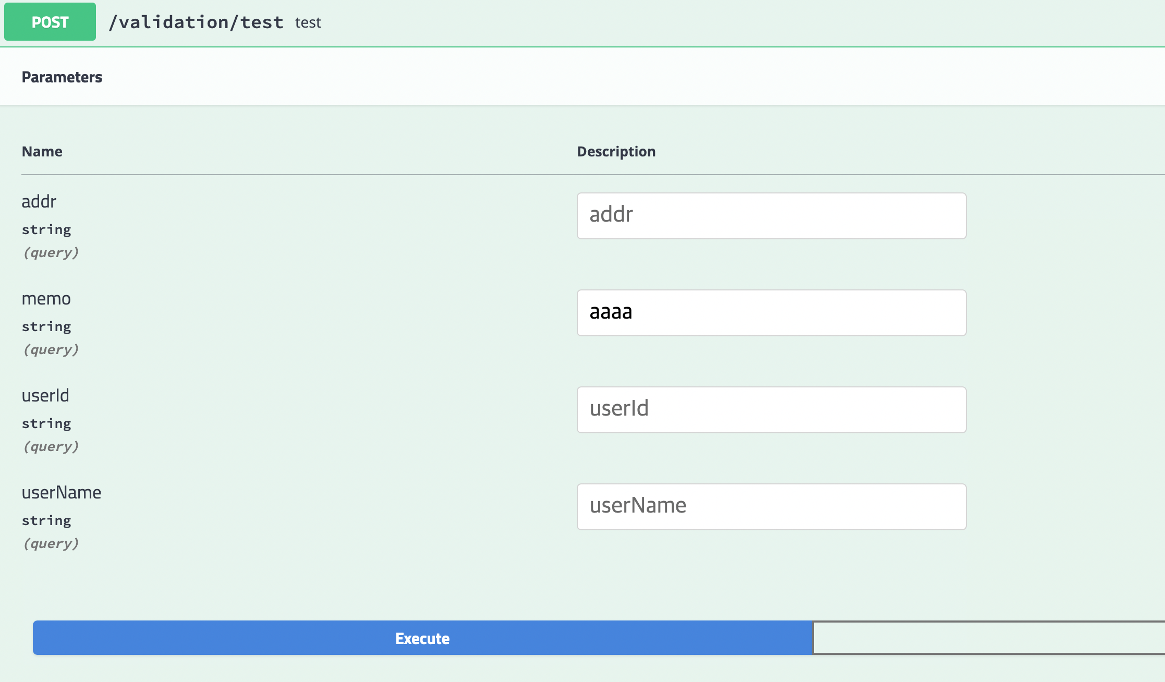The width and height of the screenshot is (1165, 682).
Task: Click the userName parameter name label
Action: [x=62, y=492]
